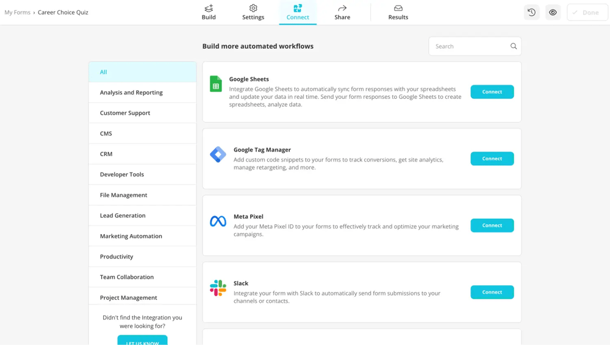The width and height of the screenshot is (610, 345).
Task: Select the CRM category filter
Action: pyautogui.click(x=106, y=154)
